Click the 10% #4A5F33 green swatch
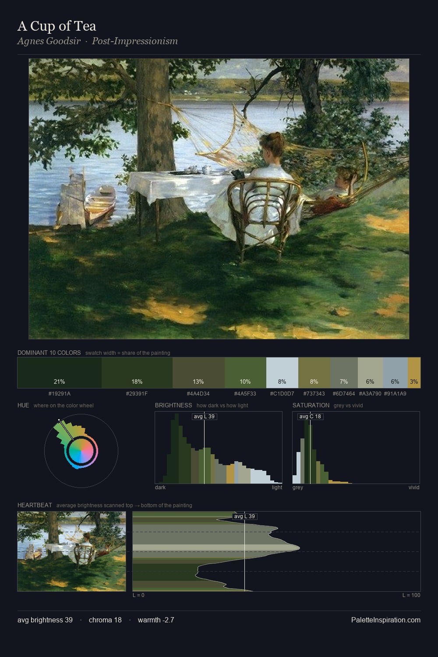The width and height of the screenshot is (438, 657). click(245, 373)
